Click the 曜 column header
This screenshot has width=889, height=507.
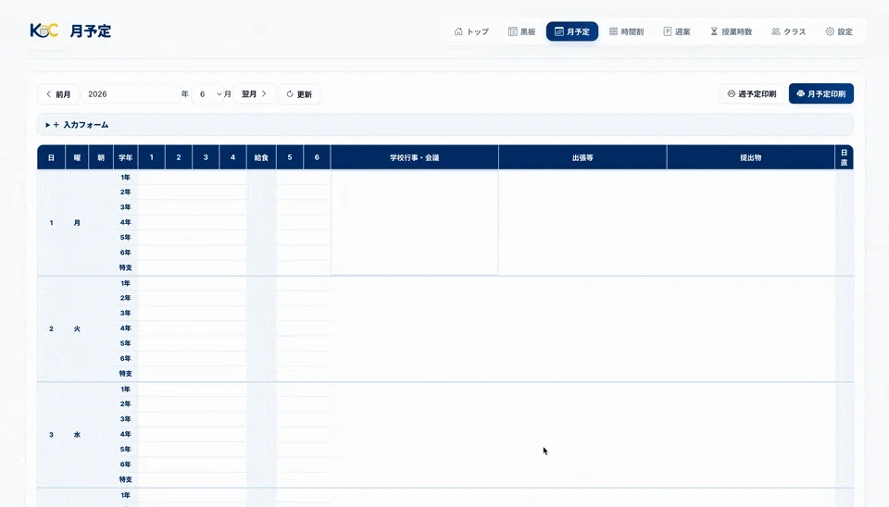[77, 157]
